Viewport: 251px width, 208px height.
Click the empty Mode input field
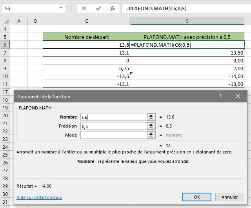113,135
